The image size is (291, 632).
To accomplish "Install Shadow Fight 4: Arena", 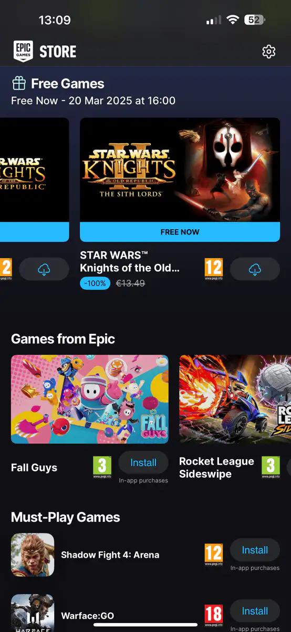I will pos(255,550).
